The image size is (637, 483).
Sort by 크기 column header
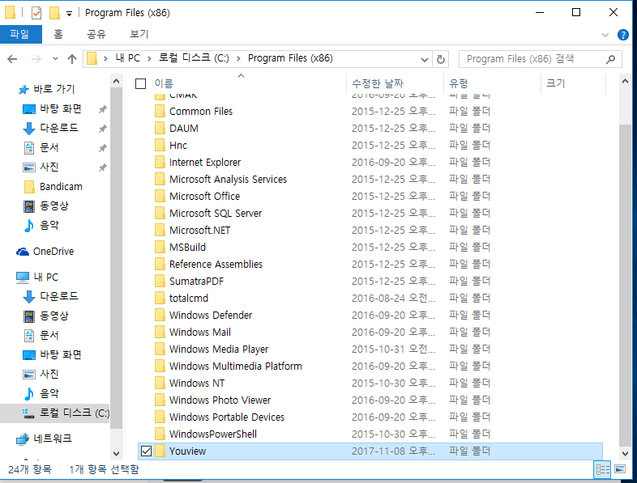556,83
